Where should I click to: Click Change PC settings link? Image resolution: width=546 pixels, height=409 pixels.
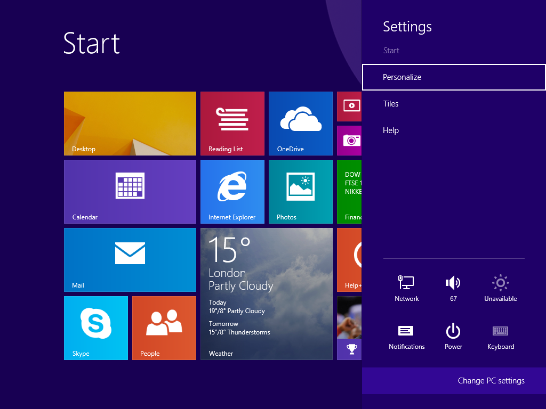[491, 380]
